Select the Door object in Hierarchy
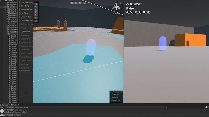 [x=12, y=38]
